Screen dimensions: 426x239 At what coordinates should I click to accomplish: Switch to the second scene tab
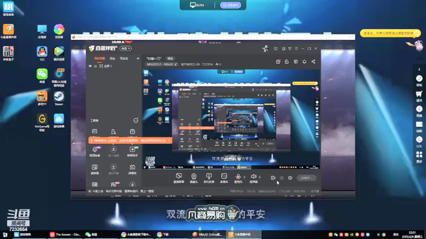[112, 58]
